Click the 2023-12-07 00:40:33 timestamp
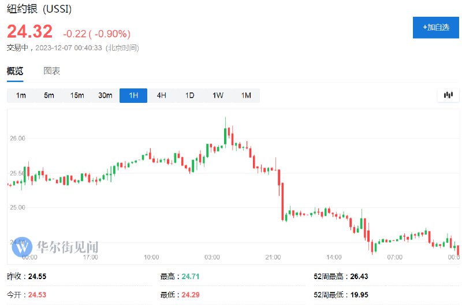This screenshot has height=308, width=462. pyautogui.click(x=69, y=48)
